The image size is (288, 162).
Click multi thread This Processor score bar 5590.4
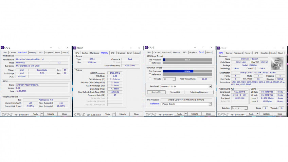pyautogui.click(x=187, y=71)
